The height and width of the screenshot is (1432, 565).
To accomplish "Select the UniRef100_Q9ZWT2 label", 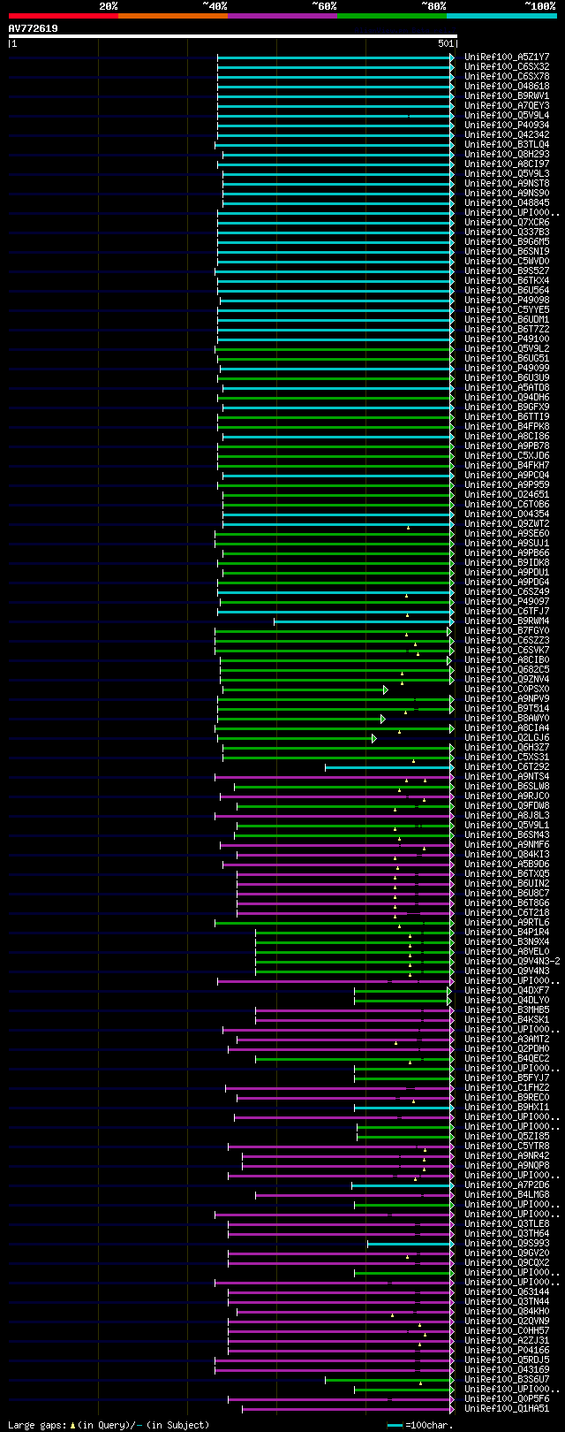I will coord(507,524).
